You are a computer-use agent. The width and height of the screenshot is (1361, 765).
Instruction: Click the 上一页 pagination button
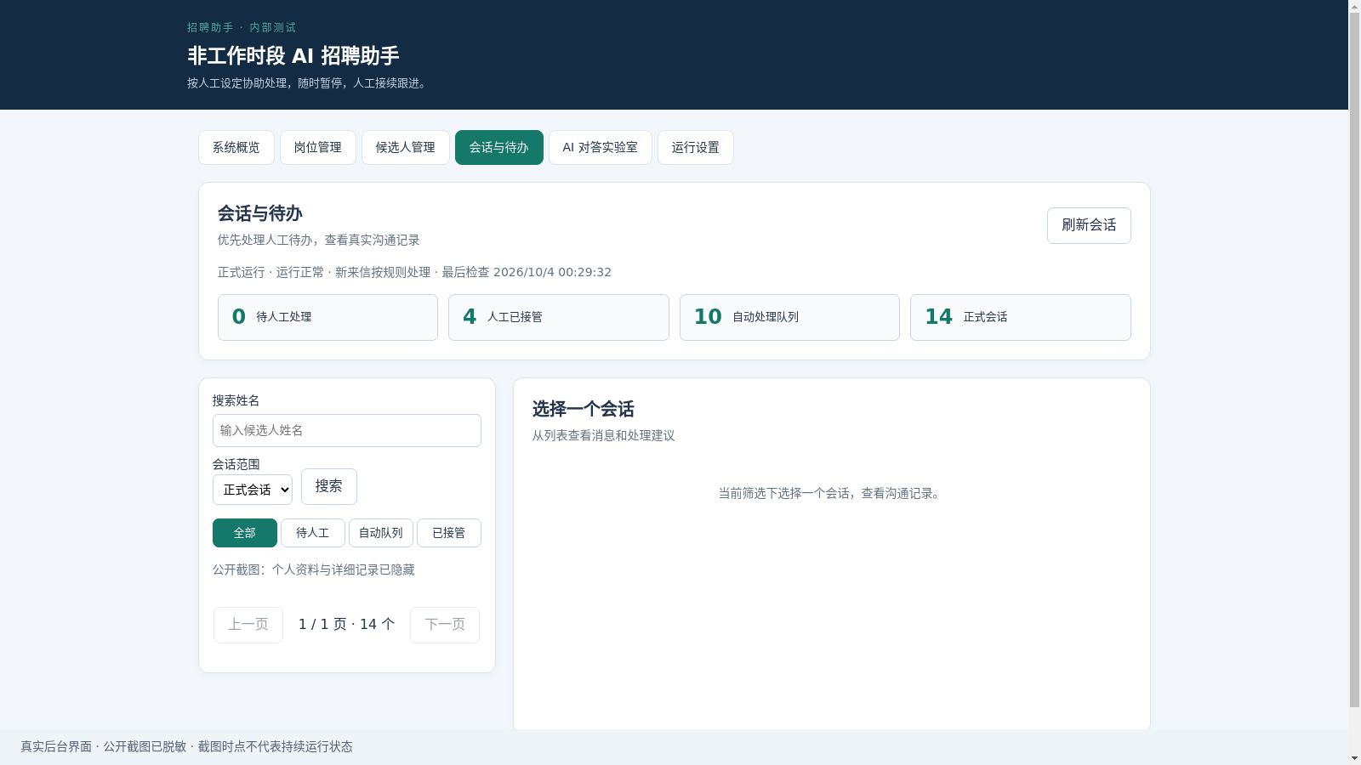[248, 625]
